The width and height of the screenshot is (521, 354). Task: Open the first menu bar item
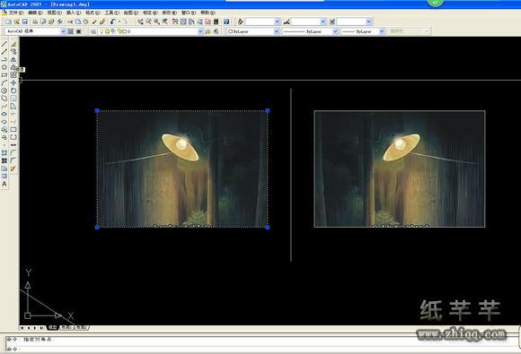pos(15,13)
